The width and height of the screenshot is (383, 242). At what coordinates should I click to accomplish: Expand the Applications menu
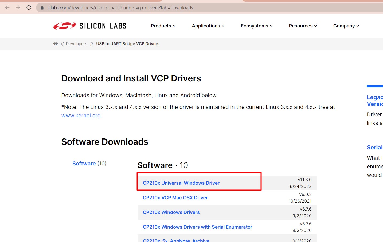tap(208, 26)
